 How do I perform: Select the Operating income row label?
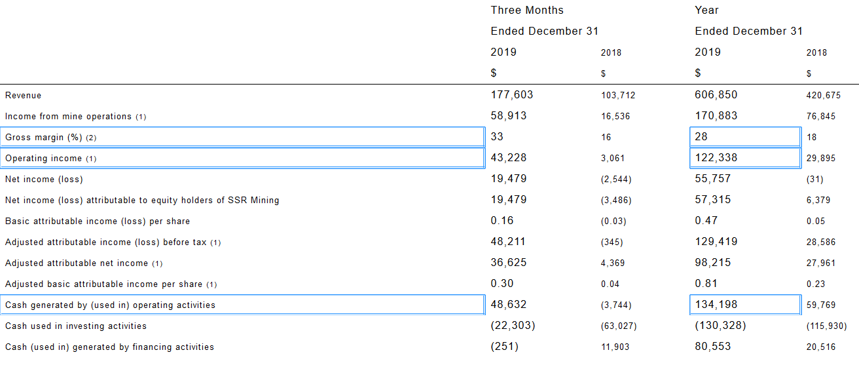coord(44,159)
